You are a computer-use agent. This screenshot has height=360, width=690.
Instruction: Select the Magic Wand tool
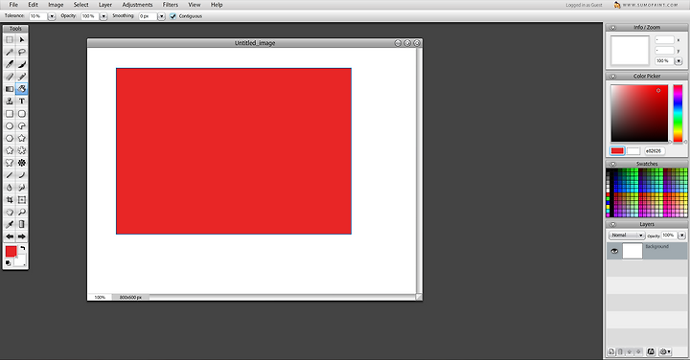[x=10, y=53]
